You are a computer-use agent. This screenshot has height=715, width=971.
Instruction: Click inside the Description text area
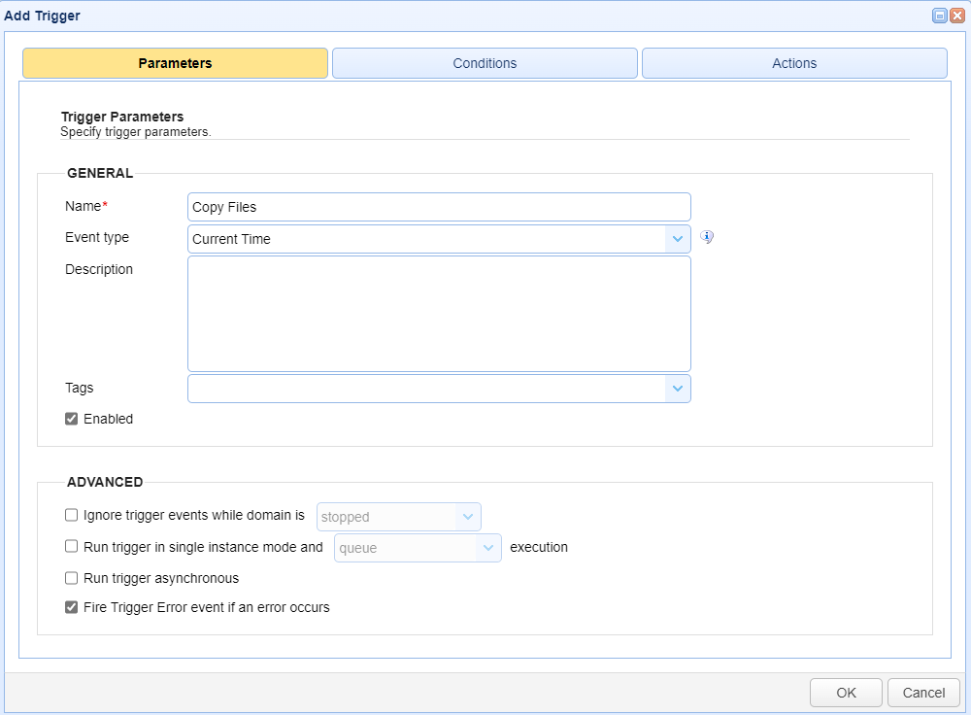tap(439, 314)
